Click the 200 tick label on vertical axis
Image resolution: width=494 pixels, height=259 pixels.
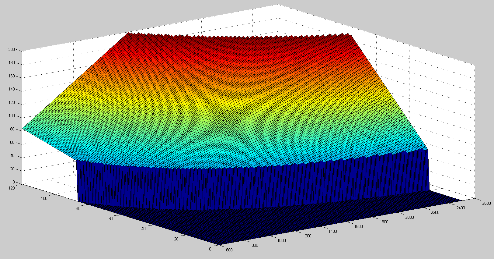(x=12, y=49)
